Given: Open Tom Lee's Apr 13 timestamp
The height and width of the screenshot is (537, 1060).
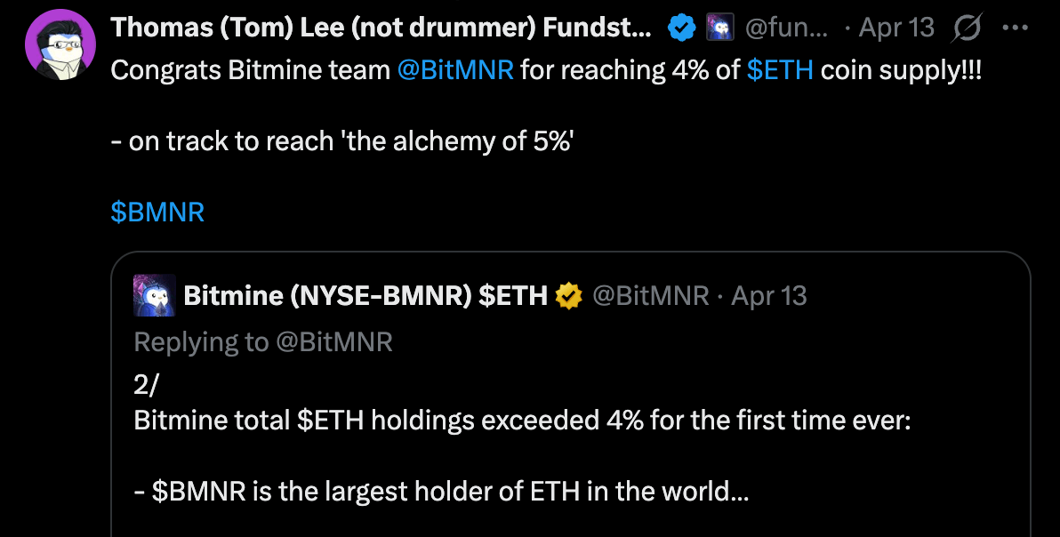Looking at the screenshot, I should tap(895, 27).
